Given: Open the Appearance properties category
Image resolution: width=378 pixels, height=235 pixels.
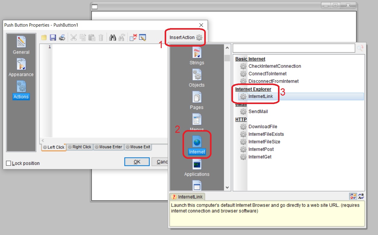Looking at the screenshot, I should [21, 68].
